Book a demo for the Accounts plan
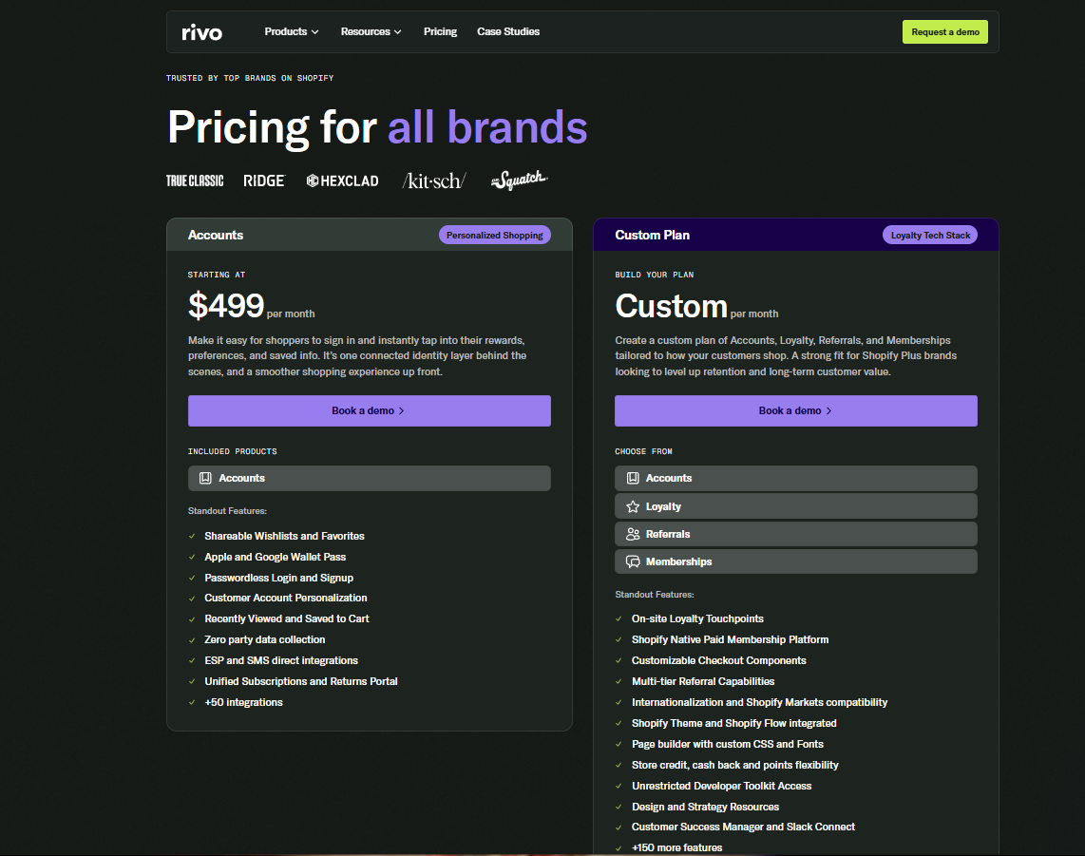This screenshot has height=856, width=1085. (369, 410)
